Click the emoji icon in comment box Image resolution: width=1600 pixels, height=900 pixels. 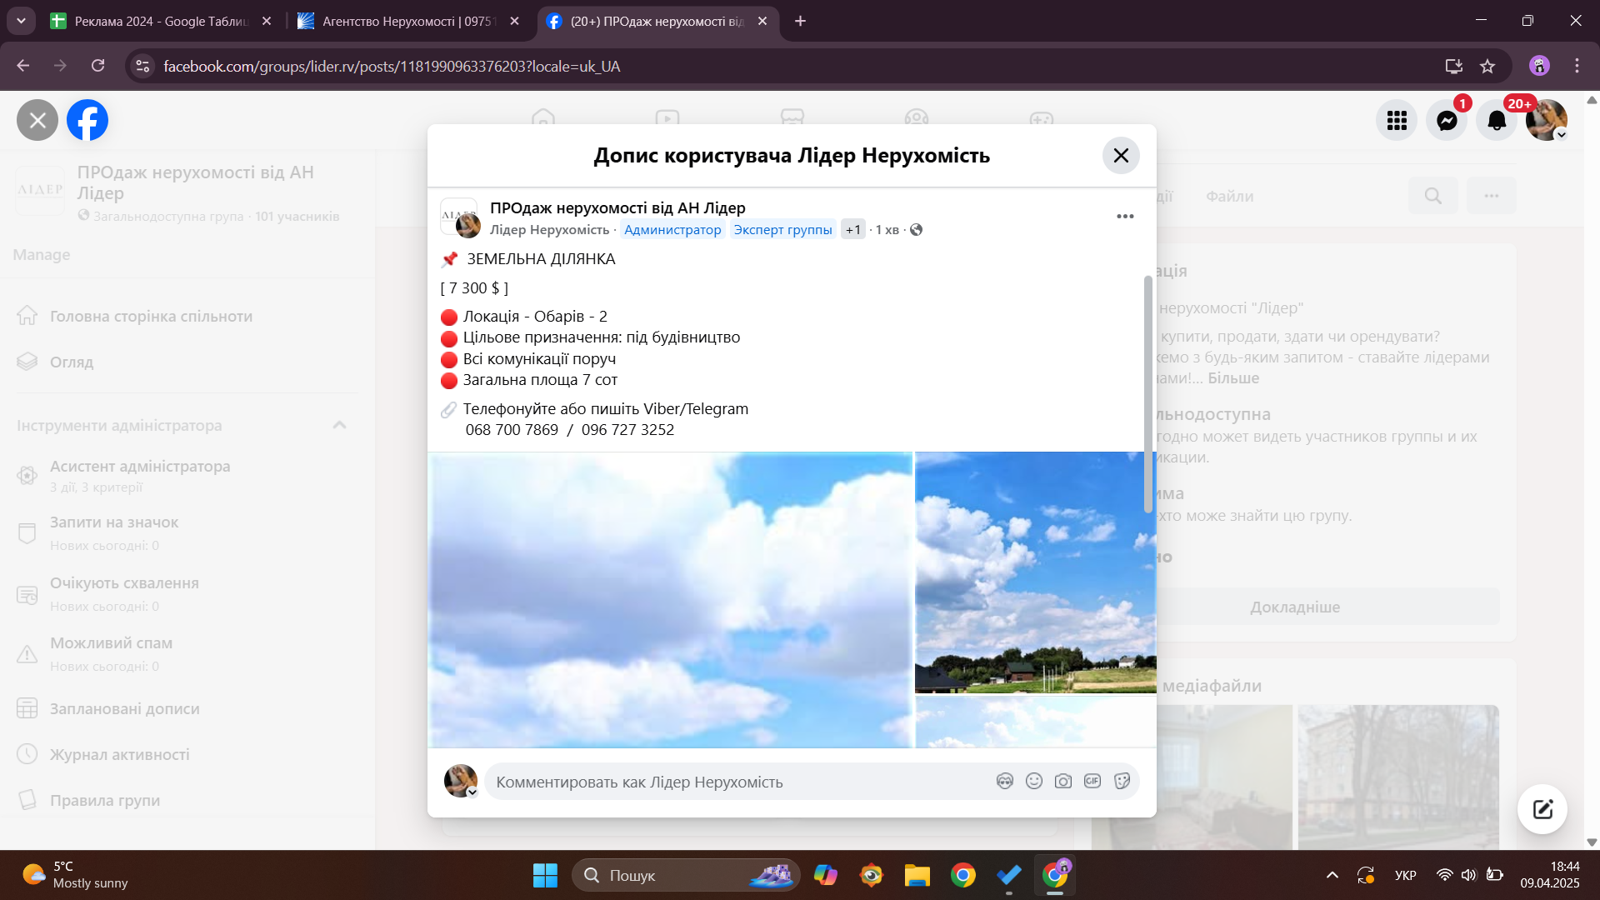coord(1033,781)
